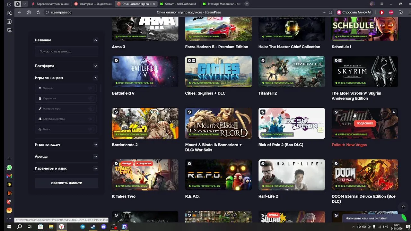Viewport: 411px width, 231px height.
Task: Click Подробнее on Fallout: New Vegas
Action: tap(365, 123)
